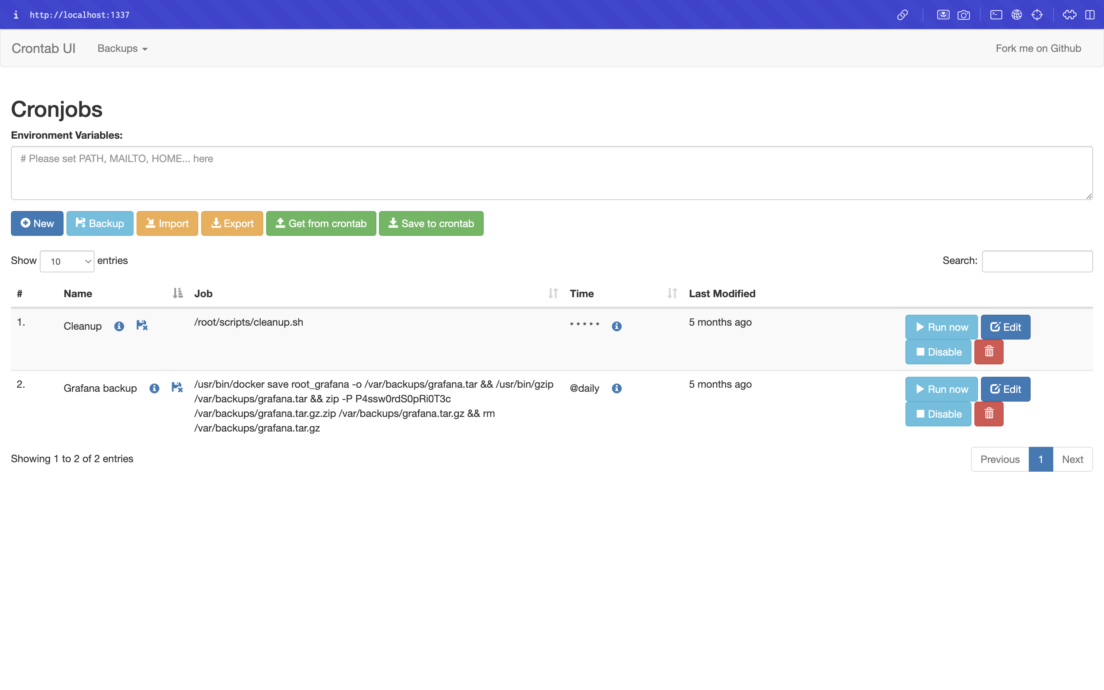The height and width of the screenshot is (690, 1104).
Task: Delete the Grafana backup job via trash icon
Action: tap(989, 414)
